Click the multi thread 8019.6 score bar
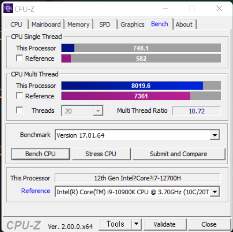Image resolution: width=233 pixels, height=232 pixels. pos(141,86)
